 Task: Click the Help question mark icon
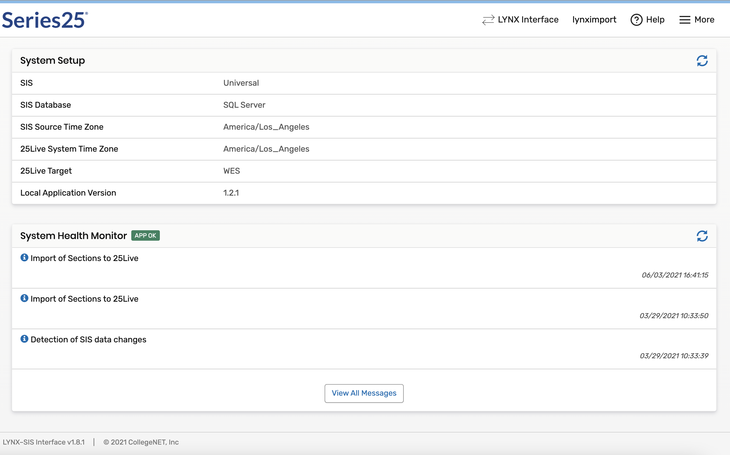click(x=636, y=20)
